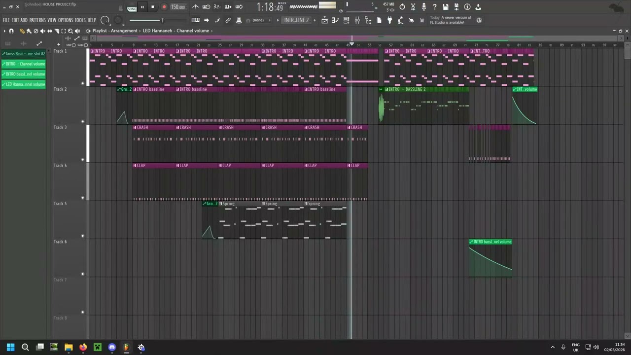The image size is (631, 355).
Task: Select the playlist slip tool
Action: click(49, 31)
